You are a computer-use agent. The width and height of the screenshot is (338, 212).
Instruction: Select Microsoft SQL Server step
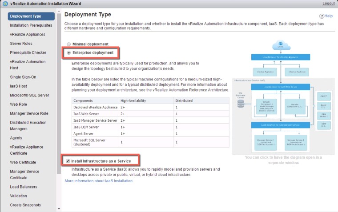[29, 95]
